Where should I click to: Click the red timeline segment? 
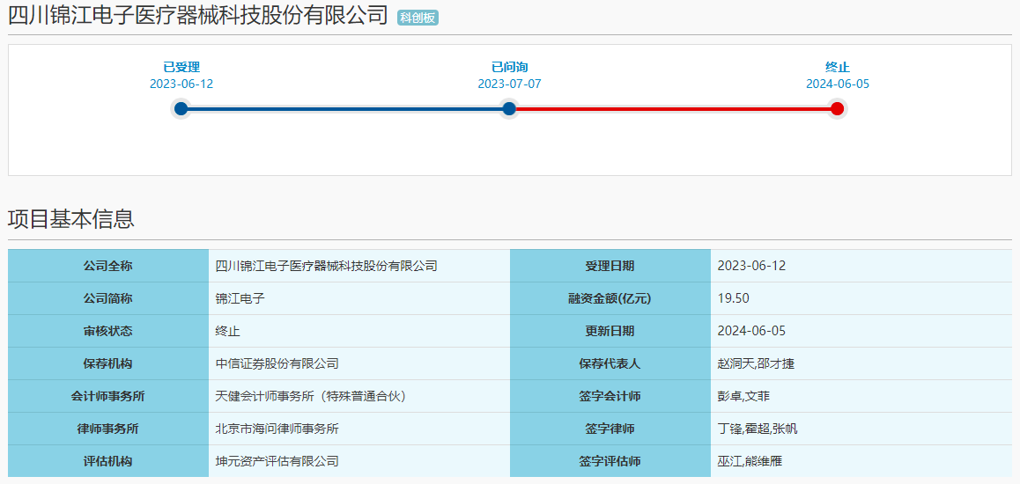coord(673,109)
